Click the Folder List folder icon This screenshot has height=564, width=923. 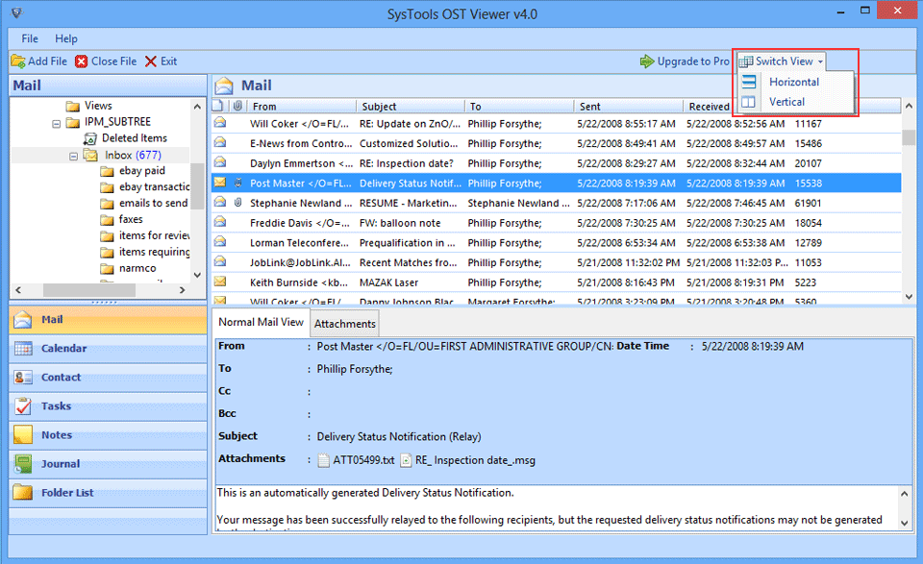click(23, 492)
